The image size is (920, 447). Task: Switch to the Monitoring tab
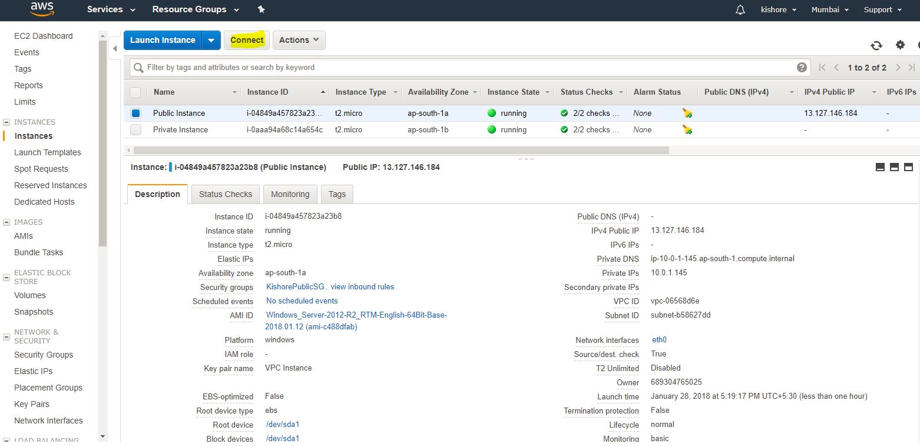pos(290,194)
